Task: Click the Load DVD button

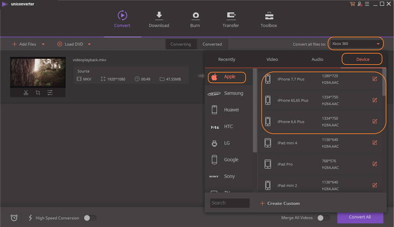Action: (70, 44)
